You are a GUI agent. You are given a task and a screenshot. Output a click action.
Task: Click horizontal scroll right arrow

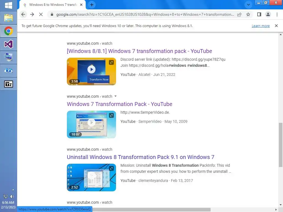pos(276,210)
